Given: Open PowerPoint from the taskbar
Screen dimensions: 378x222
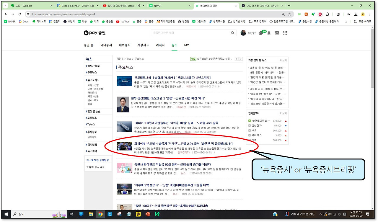Looking at the screenshot, I should 147,214.
